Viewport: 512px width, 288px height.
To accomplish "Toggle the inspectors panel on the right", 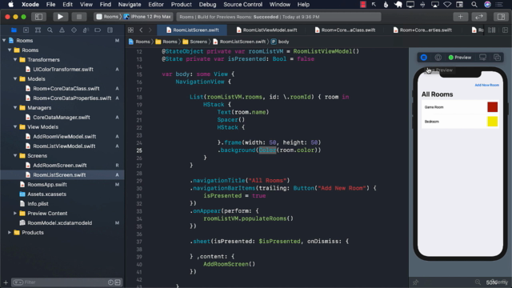I will click(501, 17).
